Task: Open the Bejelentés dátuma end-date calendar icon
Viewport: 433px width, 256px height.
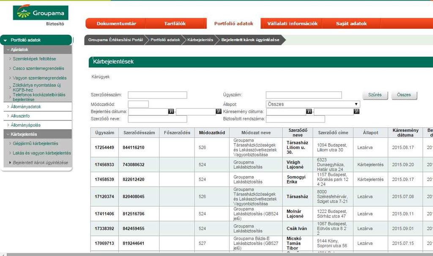Action: click(x=219, y=111)
